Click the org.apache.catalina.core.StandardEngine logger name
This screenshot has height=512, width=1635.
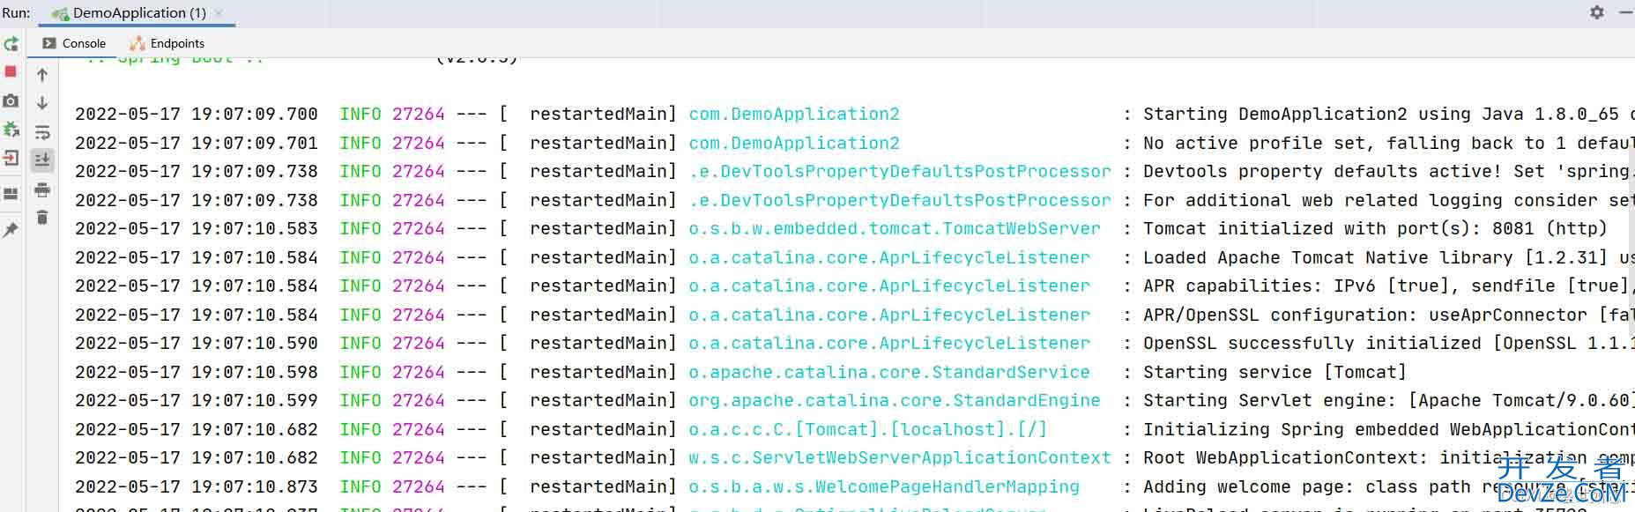point(895,400)
